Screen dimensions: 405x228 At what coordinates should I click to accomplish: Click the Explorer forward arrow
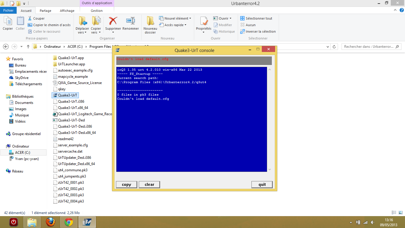coord(14,47)
